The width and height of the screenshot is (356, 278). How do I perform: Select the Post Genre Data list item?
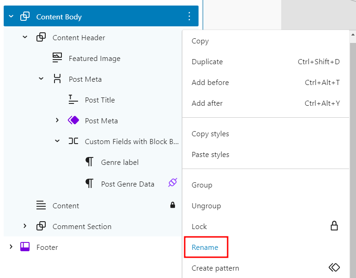point(127,184)
